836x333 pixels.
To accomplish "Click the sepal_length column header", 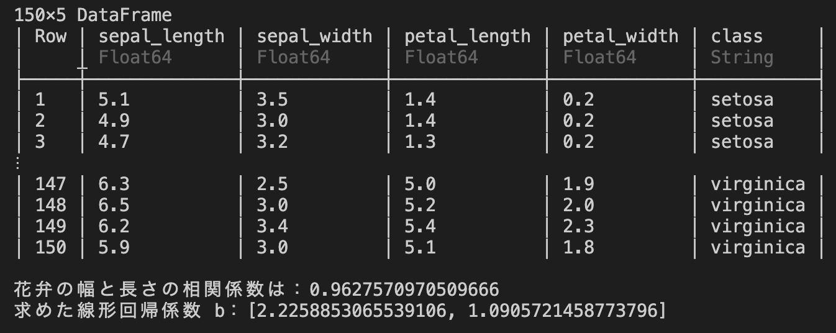I will 161,36.
